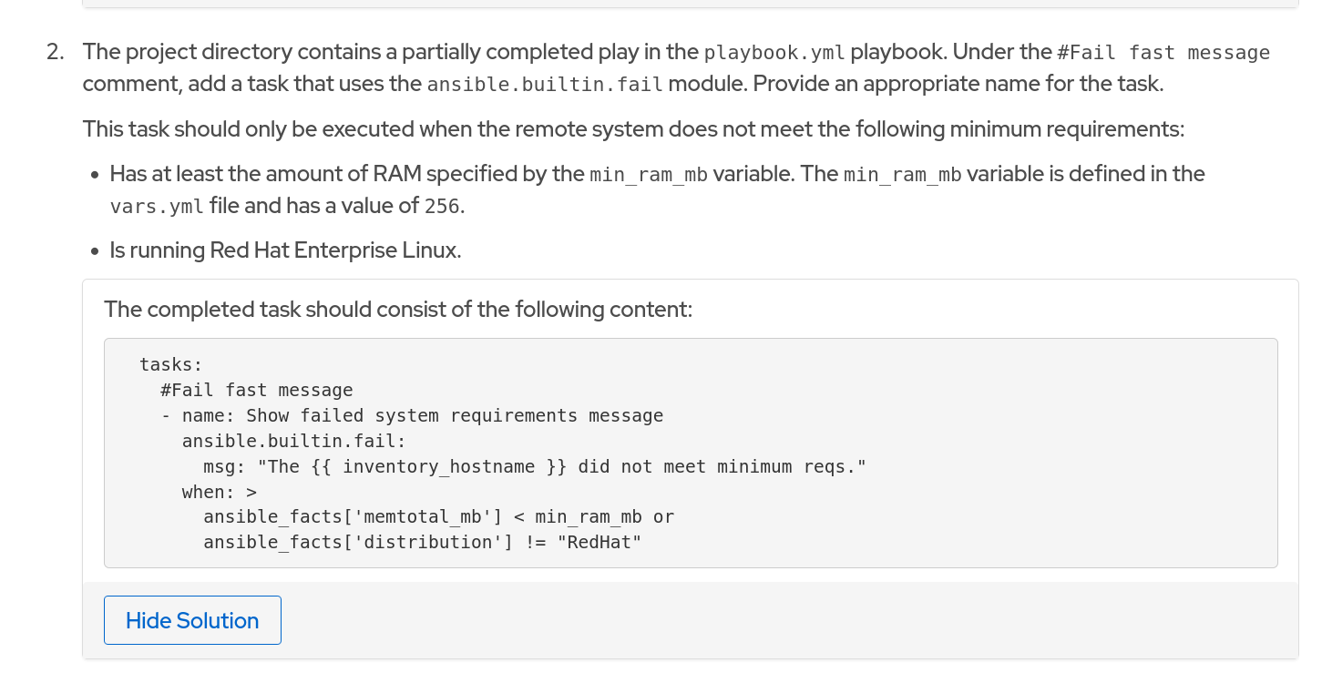Click the ansible.builtin.fail: line in code block
The height and width of the screenshot is (673, 1322).
click(x=293, y=442)
